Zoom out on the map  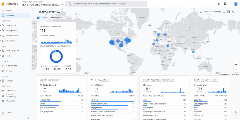tap(236, 70)
